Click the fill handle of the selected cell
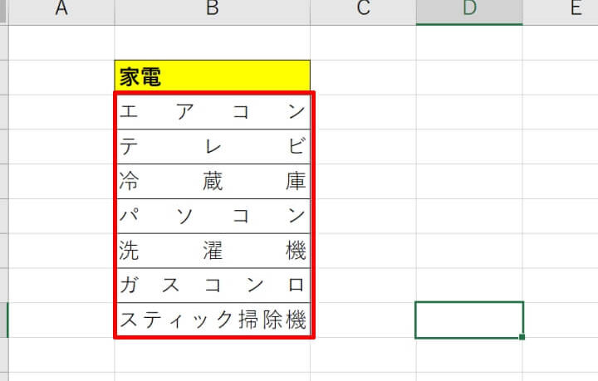 click(522, 337)
